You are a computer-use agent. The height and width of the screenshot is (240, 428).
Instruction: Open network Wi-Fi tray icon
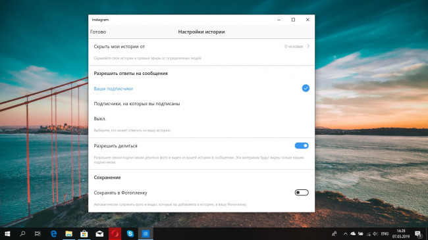click(369, 233)
